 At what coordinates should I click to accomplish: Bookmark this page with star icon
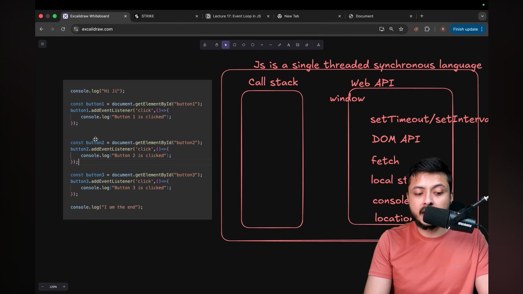tap(401, 29)
